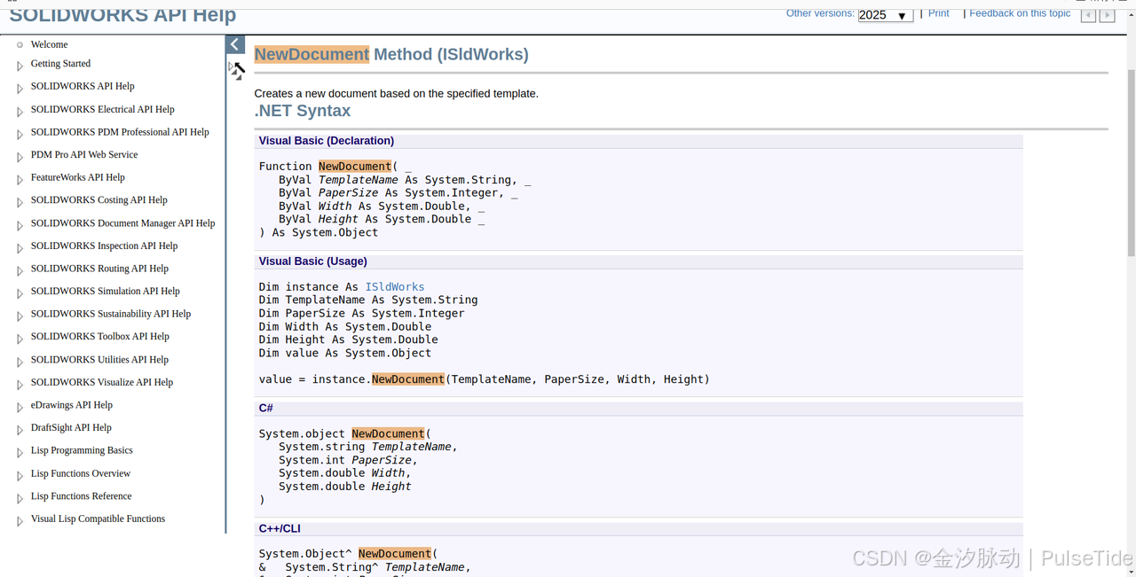Viewport: 1136px width, 577px height.
Task: Expand SOLIDWORKS PDM Professional API Help node
Action: [20, 135]
